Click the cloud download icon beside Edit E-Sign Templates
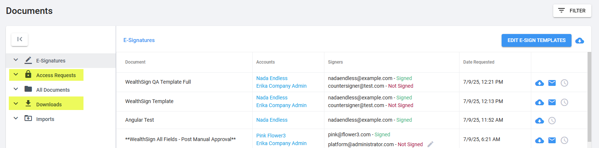599x148 pixels. 580,41
